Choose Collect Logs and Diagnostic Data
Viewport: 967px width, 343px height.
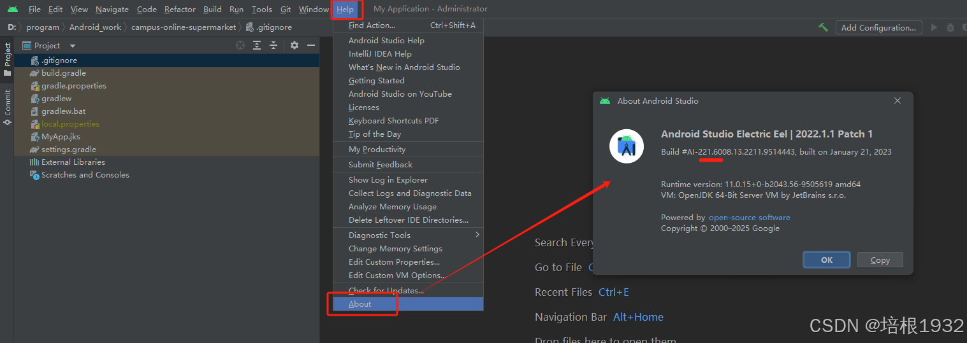(x=408, y=193)
